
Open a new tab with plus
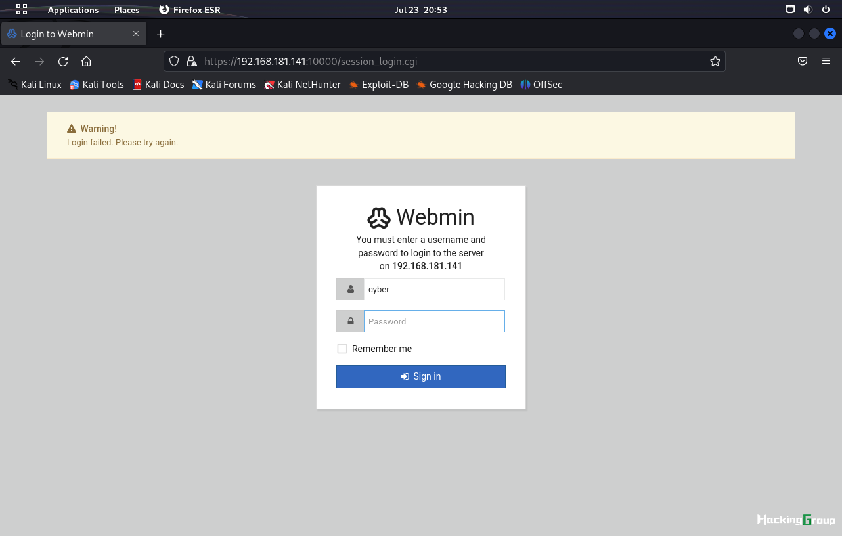(161, 34)
